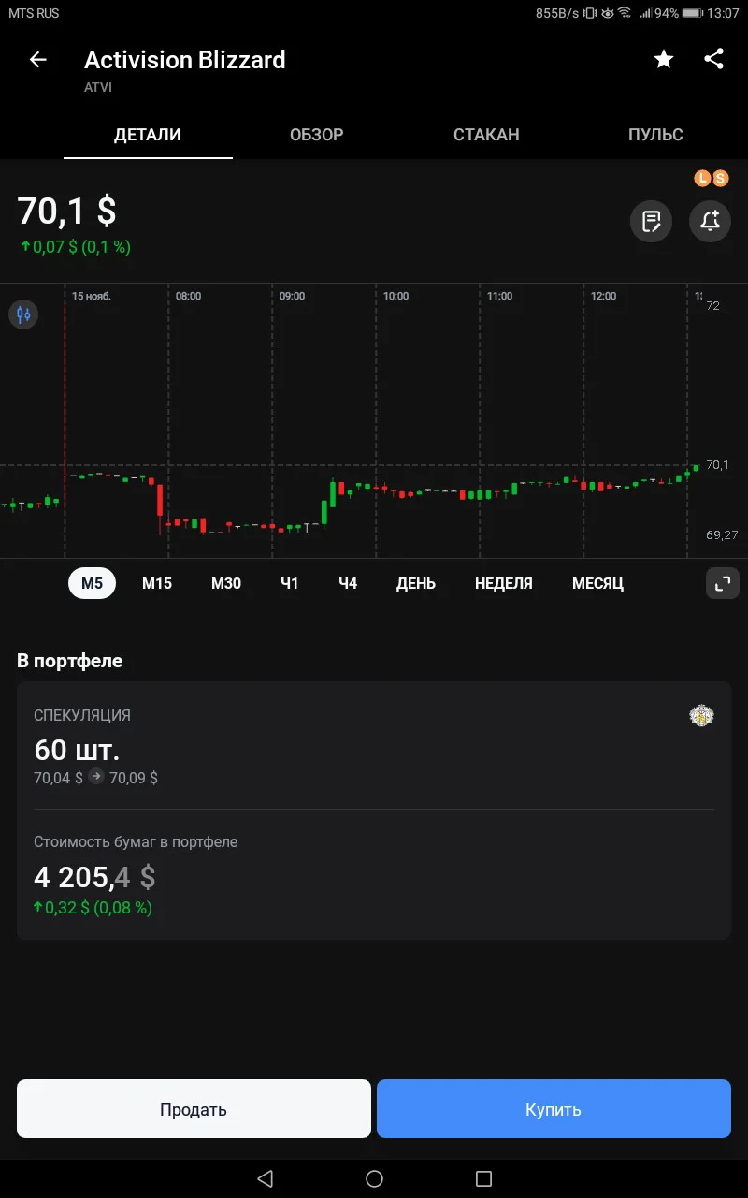Select the МЕСЯЦ timeframe
This screenshot has height=1198, width=748.
(597, 583)
